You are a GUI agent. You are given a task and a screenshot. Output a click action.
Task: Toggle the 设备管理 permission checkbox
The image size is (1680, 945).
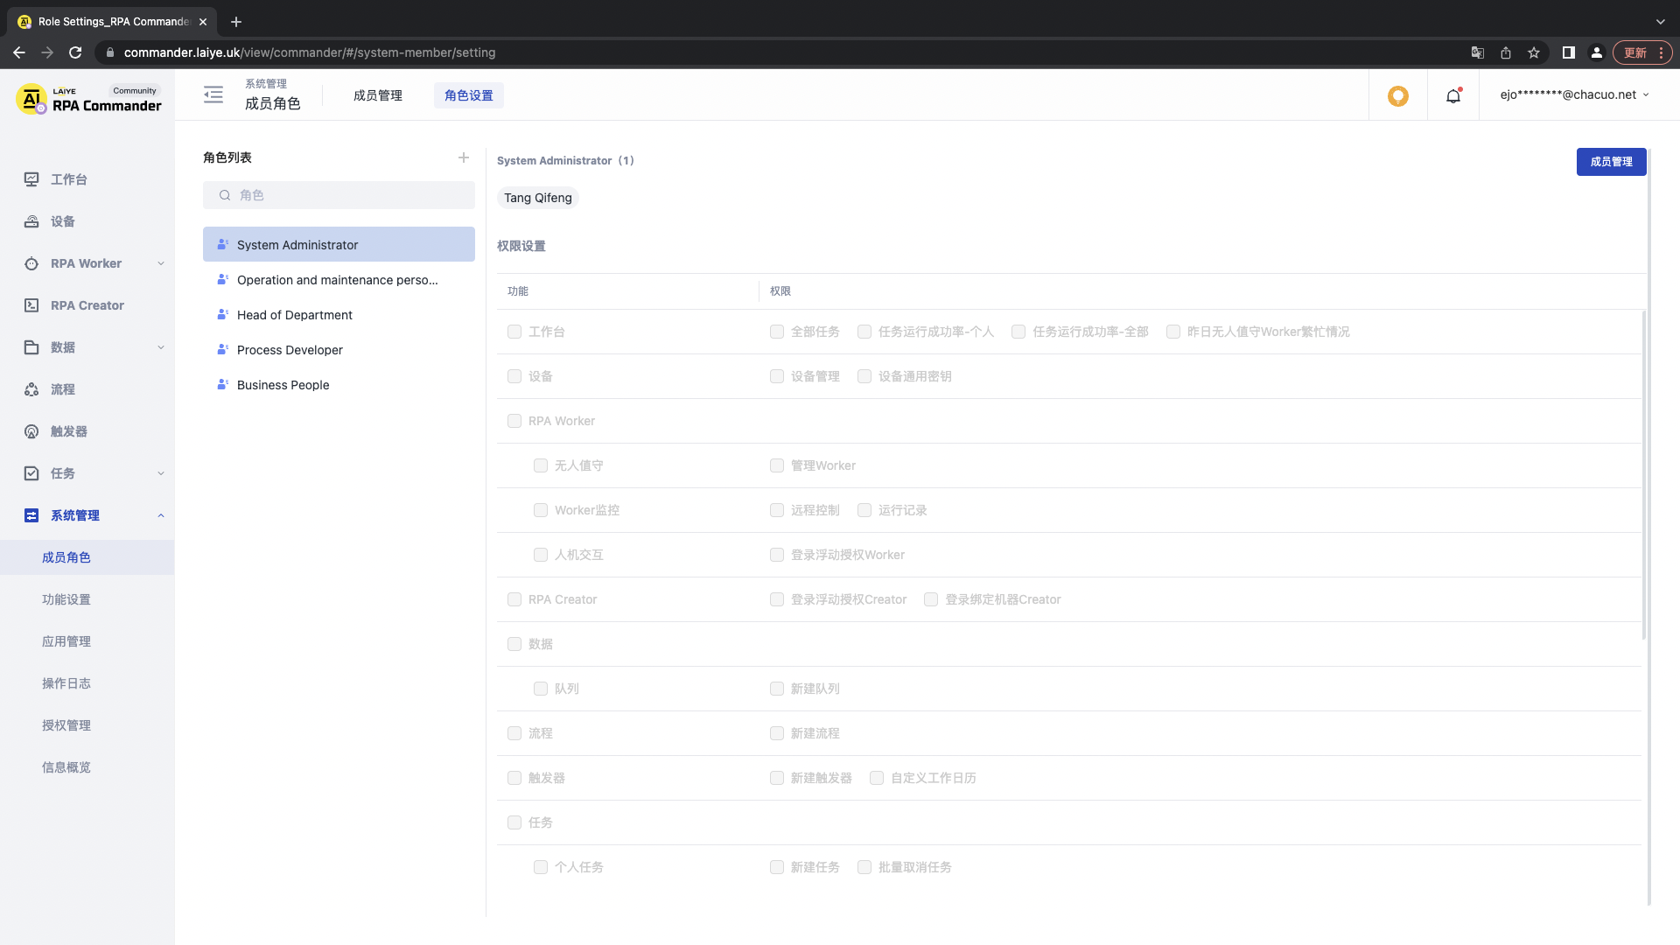tap(777, 376)
